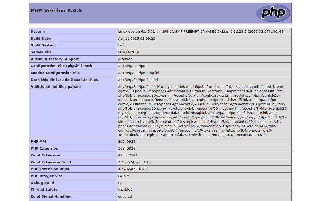Click the Build Date label
Image resolution: width=317 pixels, height=201 pixels.
click(40, 39)
